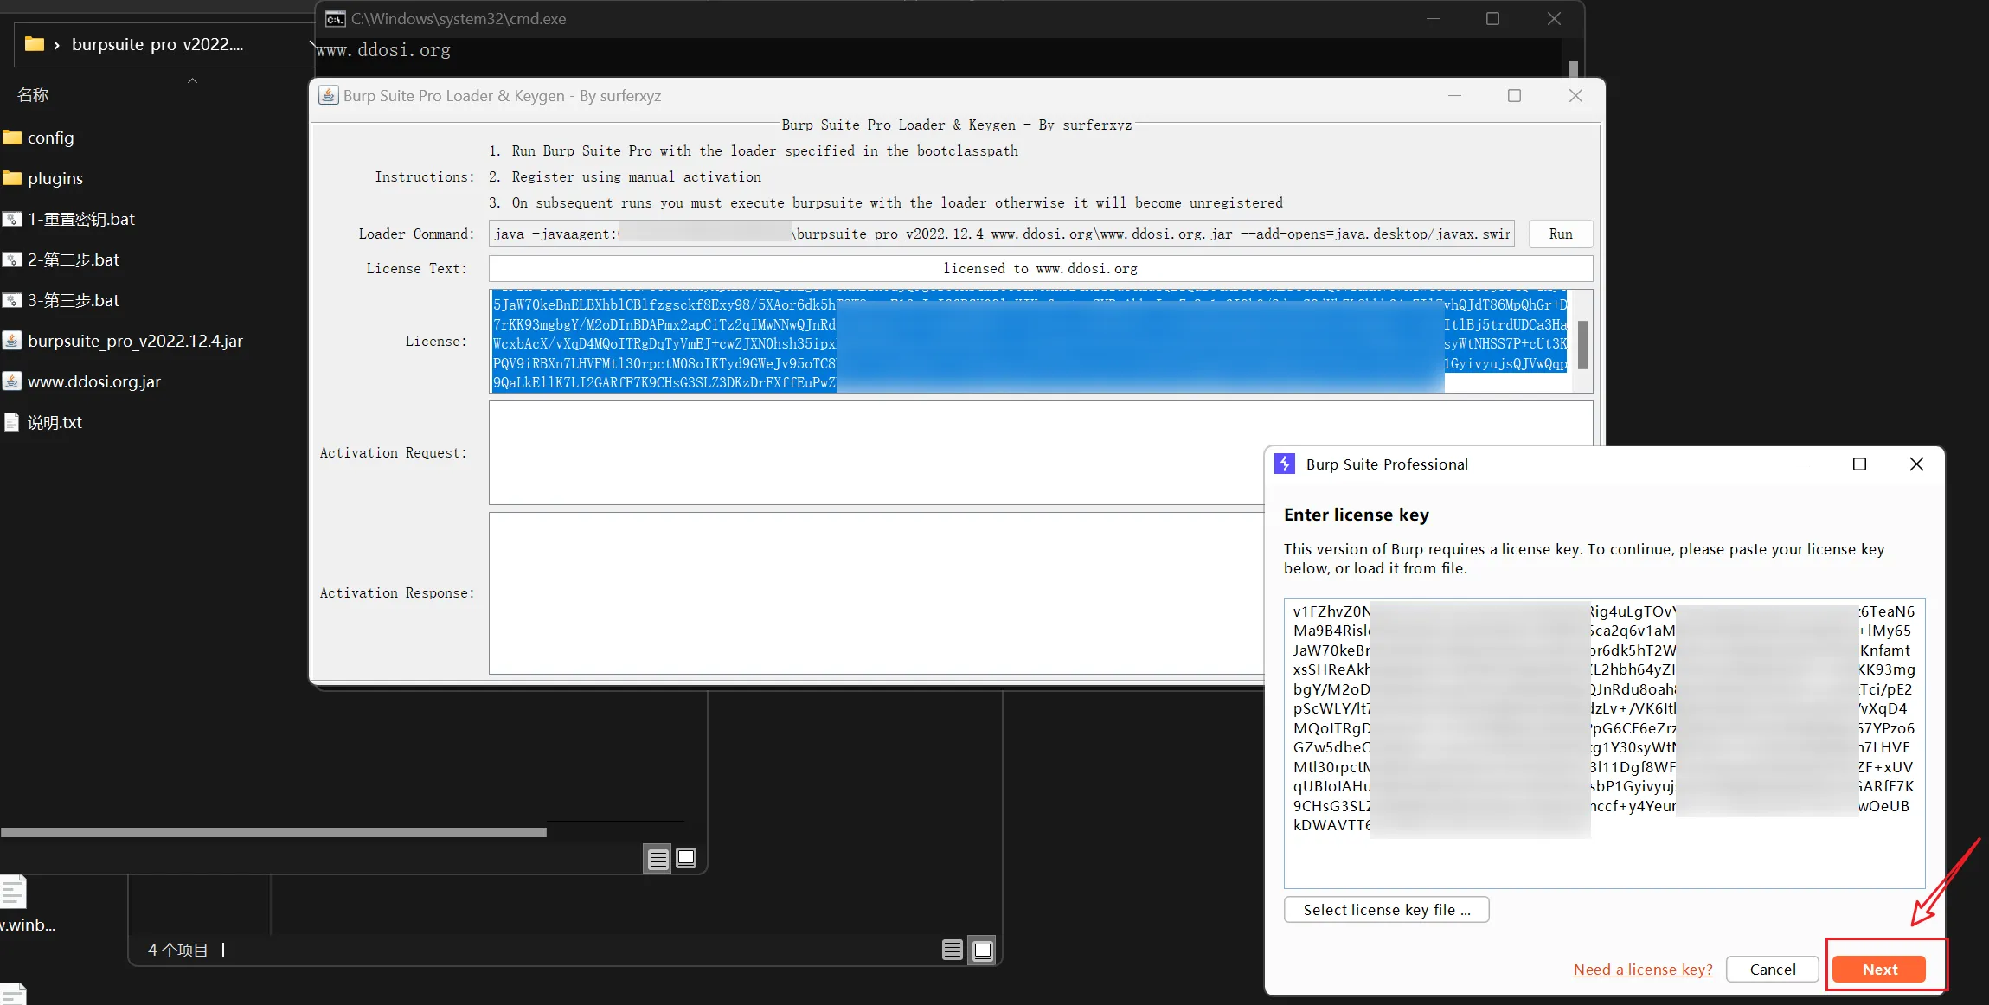
Task: Switch to details view in front Explorer window
Action: point(658,858)
